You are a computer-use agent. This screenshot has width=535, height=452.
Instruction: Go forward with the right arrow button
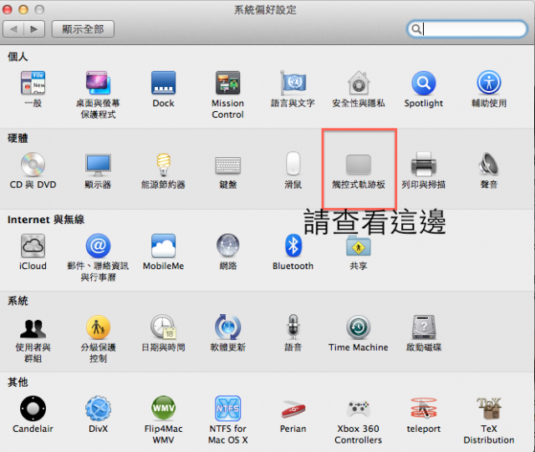tap(34, 29)
